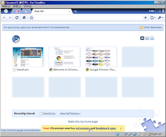Open a new tab with plus button
Viewport: 166px width, 137px height.
(x=75, y=11)
